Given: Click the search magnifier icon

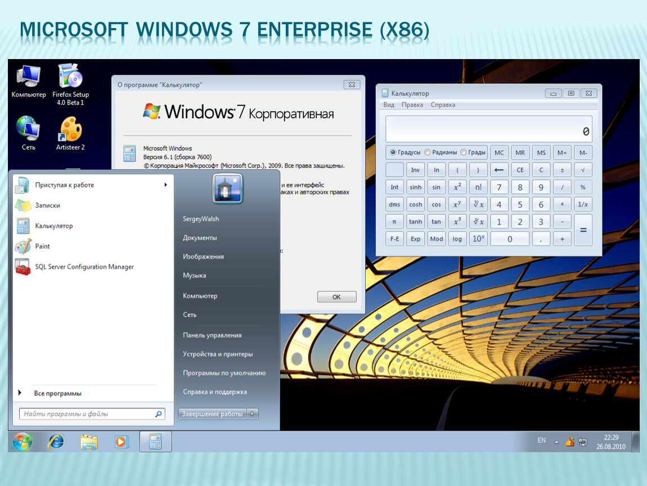Looking at the screenshot, I should tap(159, 414).
